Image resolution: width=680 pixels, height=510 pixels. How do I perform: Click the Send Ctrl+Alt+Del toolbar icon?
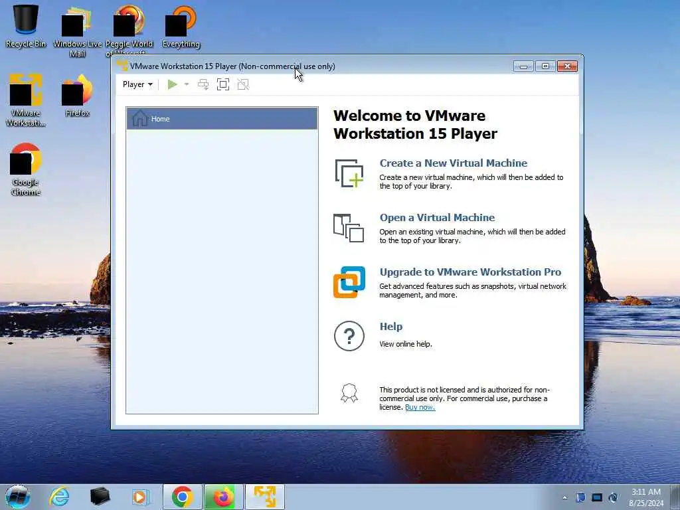[x=203, y=84]
